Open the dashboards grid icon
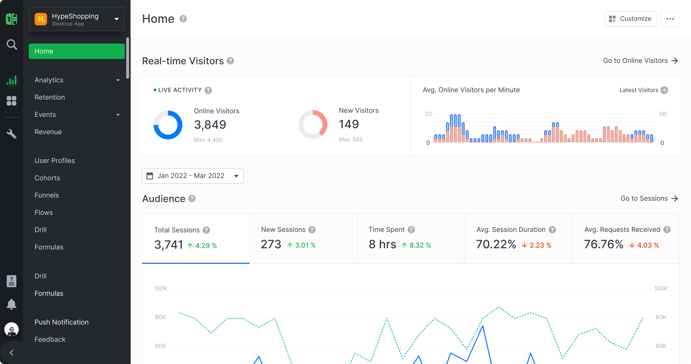 [11, 101]
